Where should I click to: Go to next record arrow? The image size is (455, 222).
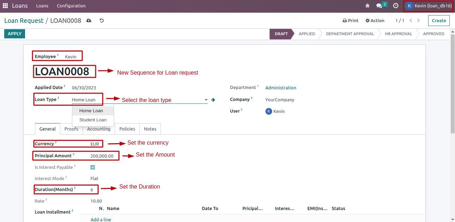coord(419,20)
